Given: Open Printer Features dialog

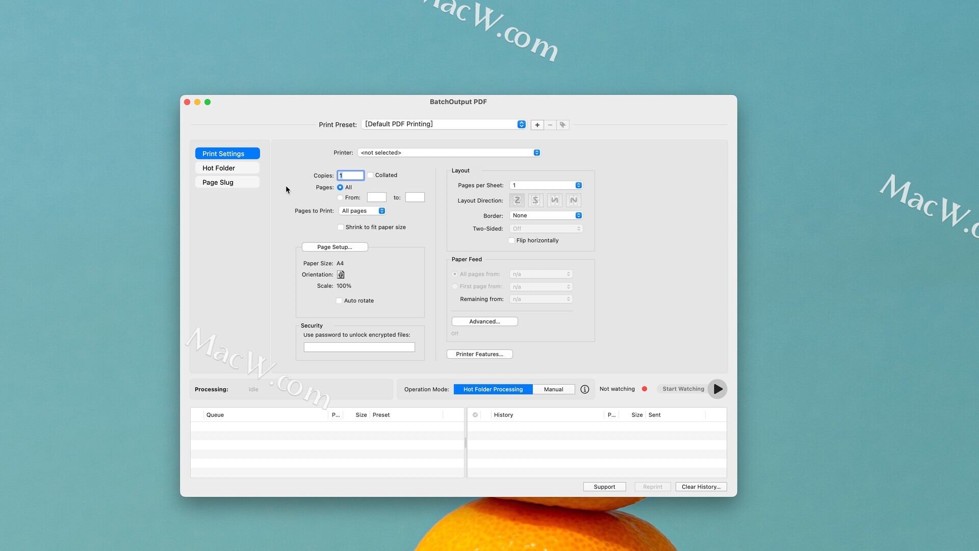Looking at the screenshot, I should [x=480, y=354].
